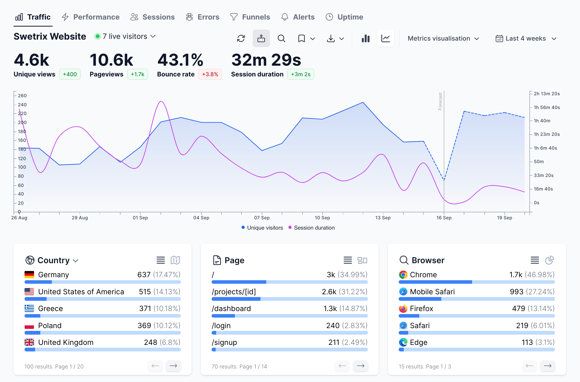This screenshot has width=580, height=382.
Task: Toggle Session duration legend purple dot
Action: (290, 227)
